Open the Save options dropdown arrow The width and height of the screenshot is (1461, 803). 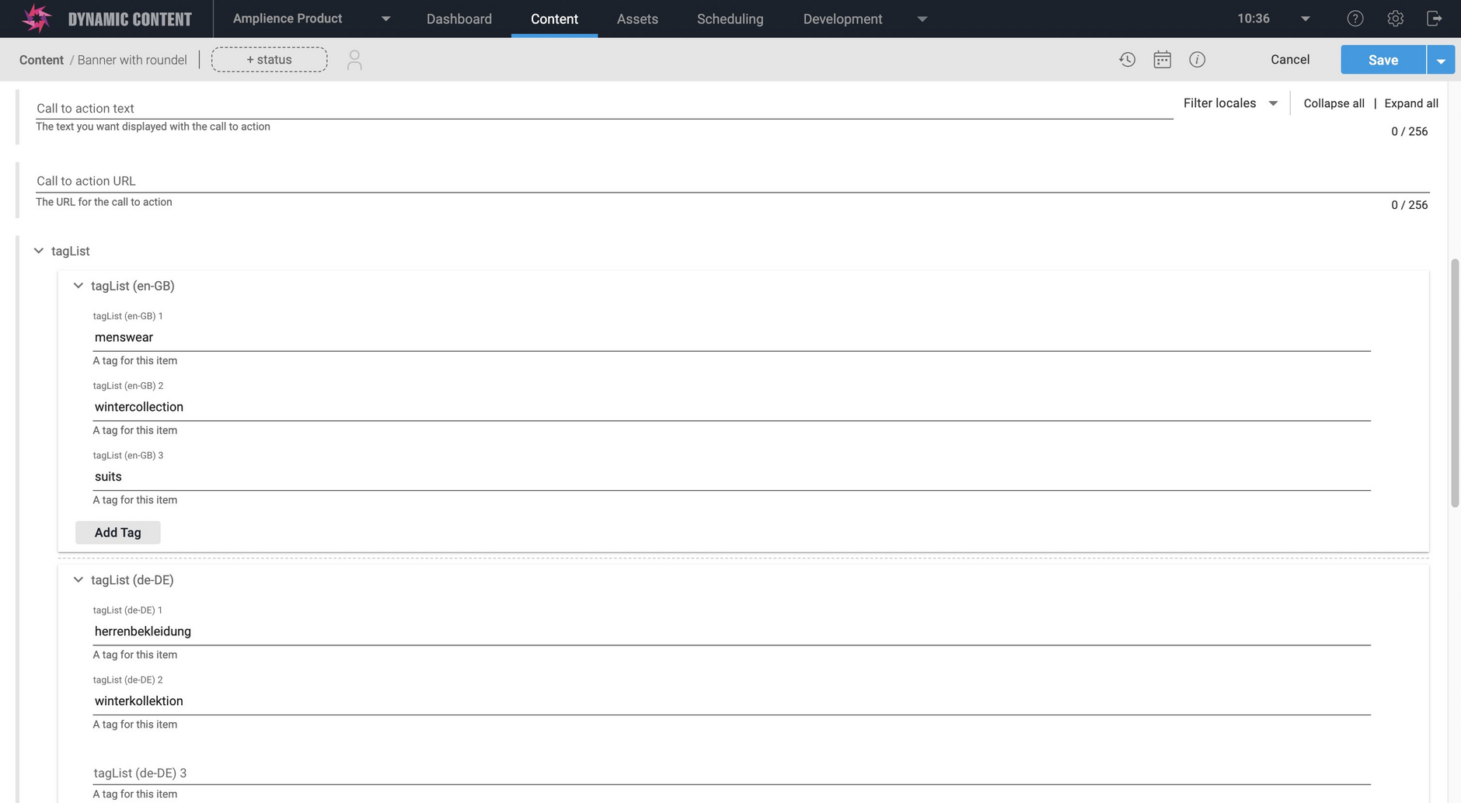(1441, 61)
